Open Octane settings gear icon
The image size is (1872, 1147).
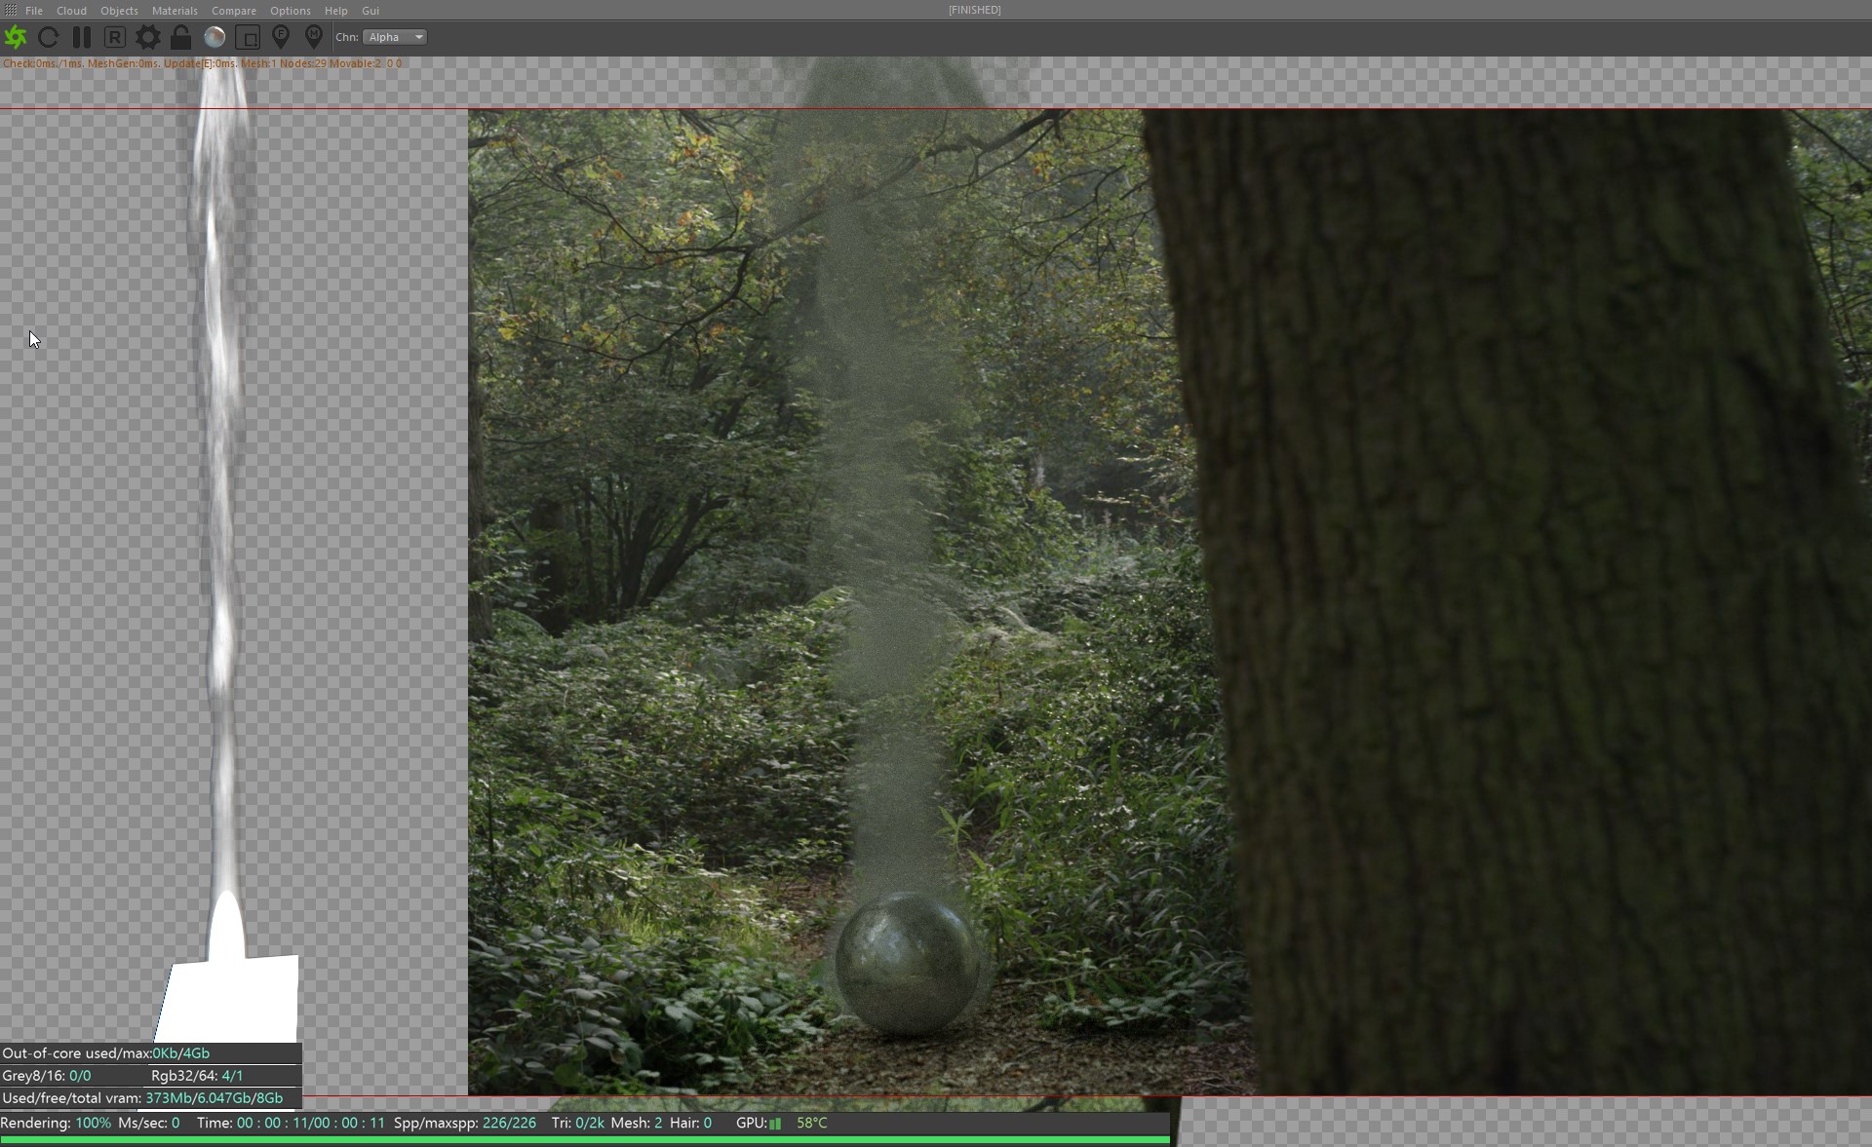pyautogui.click(x=148, y=38)
